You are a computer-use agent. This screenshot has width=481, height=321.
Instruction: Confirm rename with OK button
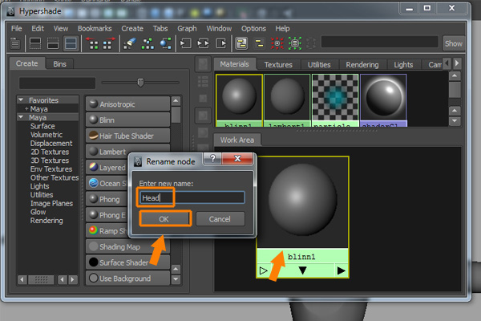164,219
